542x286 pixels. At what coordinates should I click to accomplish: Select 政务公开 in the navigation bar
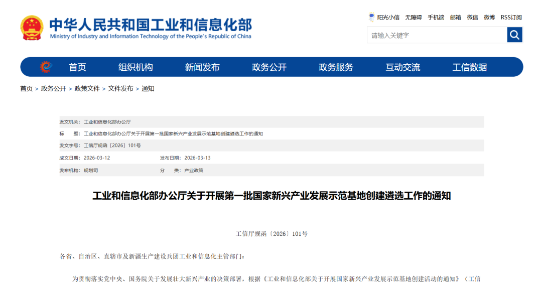(x=269, y=67)
